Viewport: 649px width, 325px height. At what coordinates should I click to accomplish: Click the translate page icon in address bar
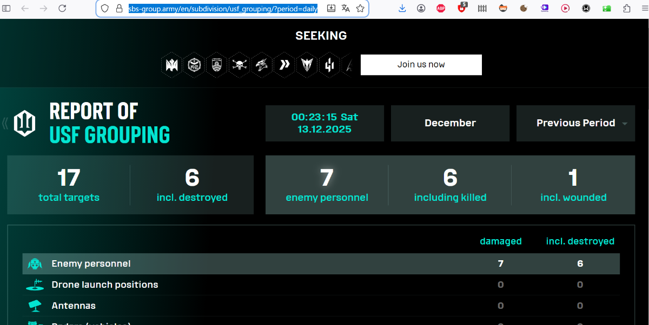346,8
